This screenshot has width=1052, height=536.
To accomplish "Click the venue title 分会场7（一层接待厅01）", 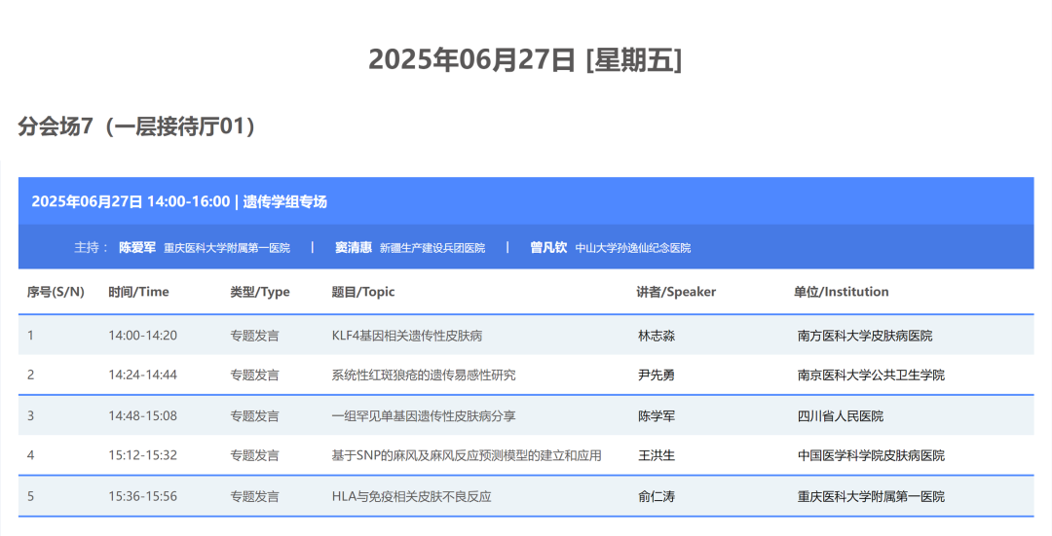I will (137, 125).
